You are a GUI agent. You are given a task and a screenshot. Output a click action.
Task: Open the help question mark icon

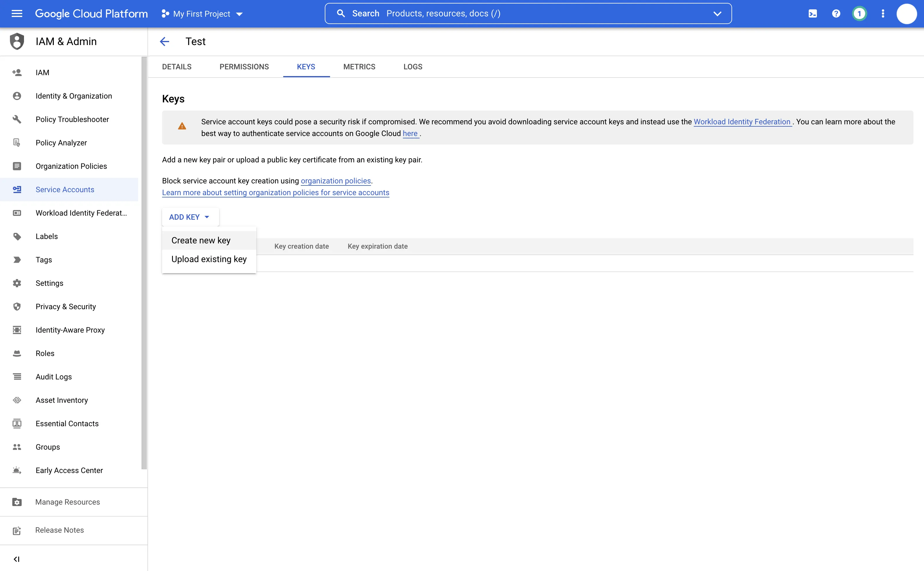[x=836, y=13]
